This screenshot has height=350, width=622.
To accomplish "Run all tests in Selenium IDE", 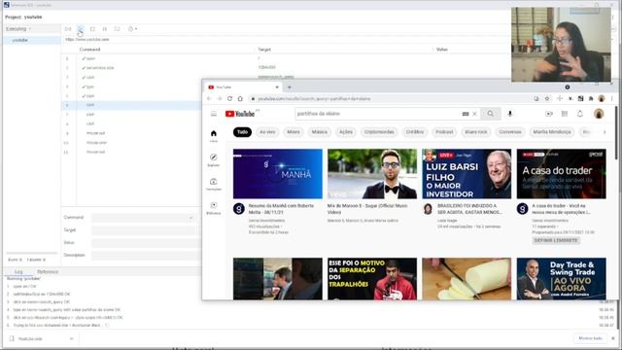I will 68,29.
